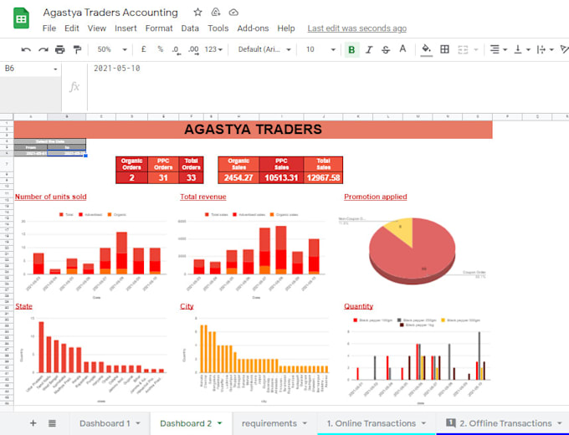Open horizontal align dropdown
The image size is (569, 435).
point(498,49)
